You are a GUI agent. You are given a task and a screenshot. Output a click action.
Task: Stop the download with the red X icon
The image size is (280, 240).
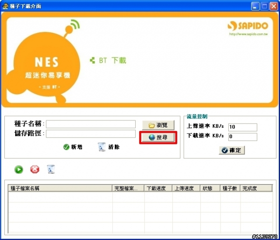(35, 169)
